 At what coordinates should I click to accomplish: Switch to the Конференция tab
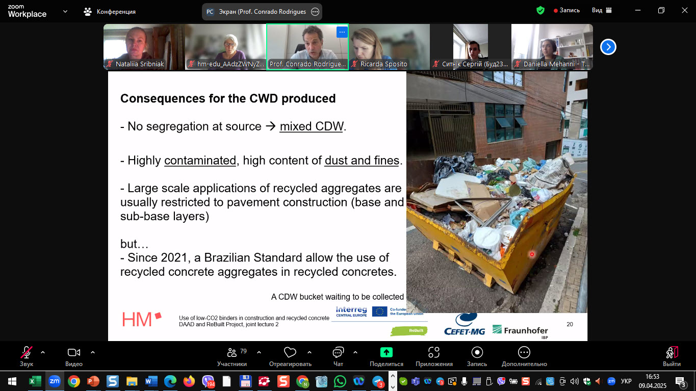pos(111,11)
